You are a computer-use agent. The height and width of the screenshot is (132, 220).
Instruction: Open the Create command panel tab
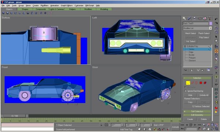point(184,18)
